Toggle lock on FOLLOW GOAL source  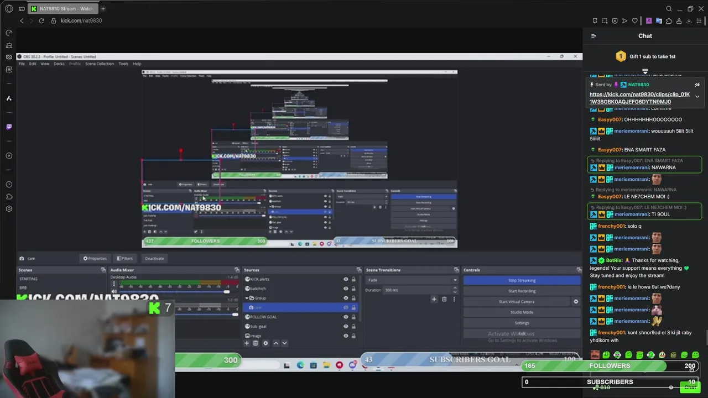coord(353,317)
